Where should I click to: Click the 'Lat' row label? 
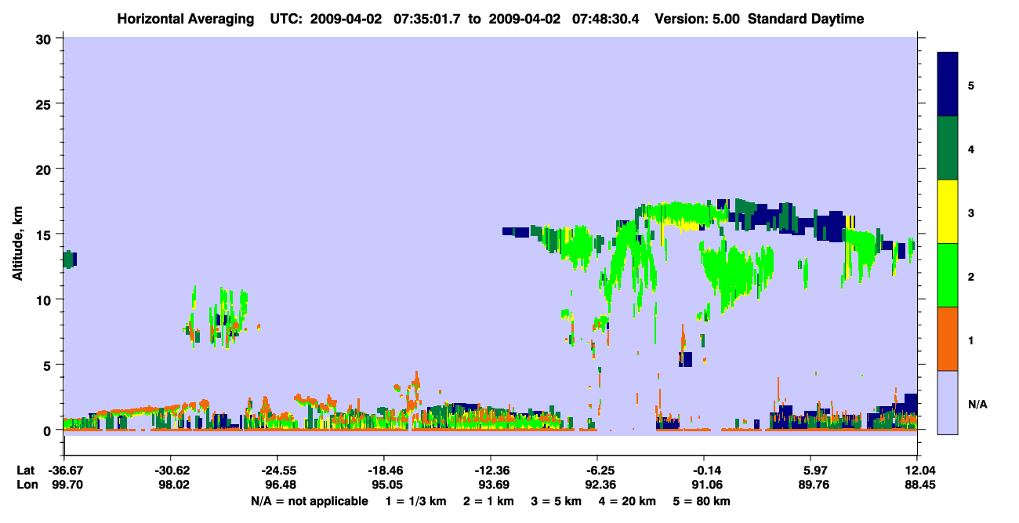(x=25, y=470)
